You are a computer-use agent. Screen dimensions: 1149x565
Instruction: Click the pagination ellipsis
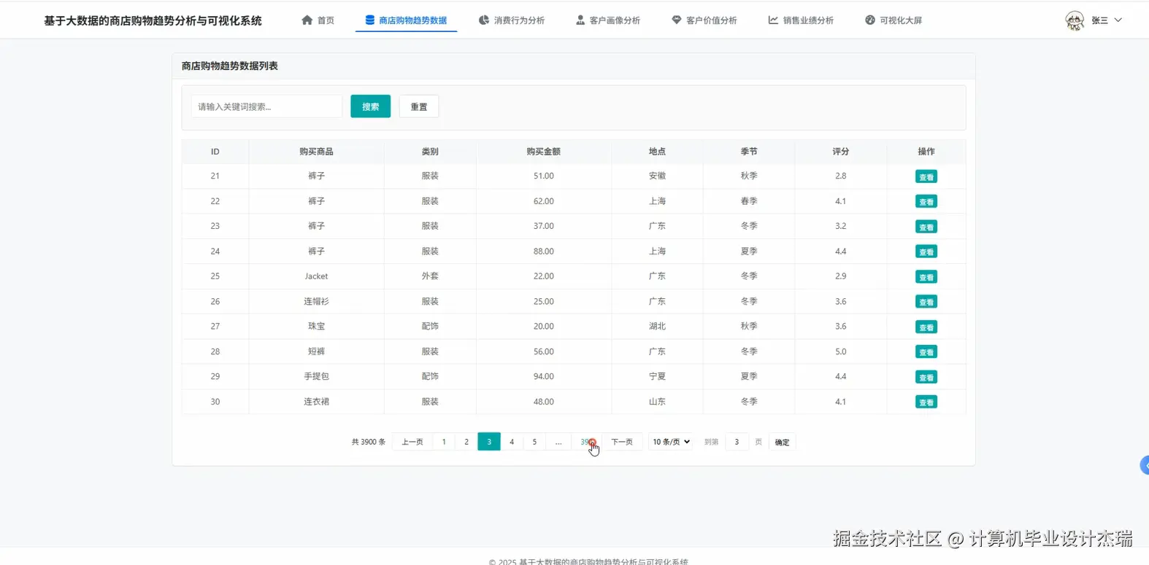558,442
